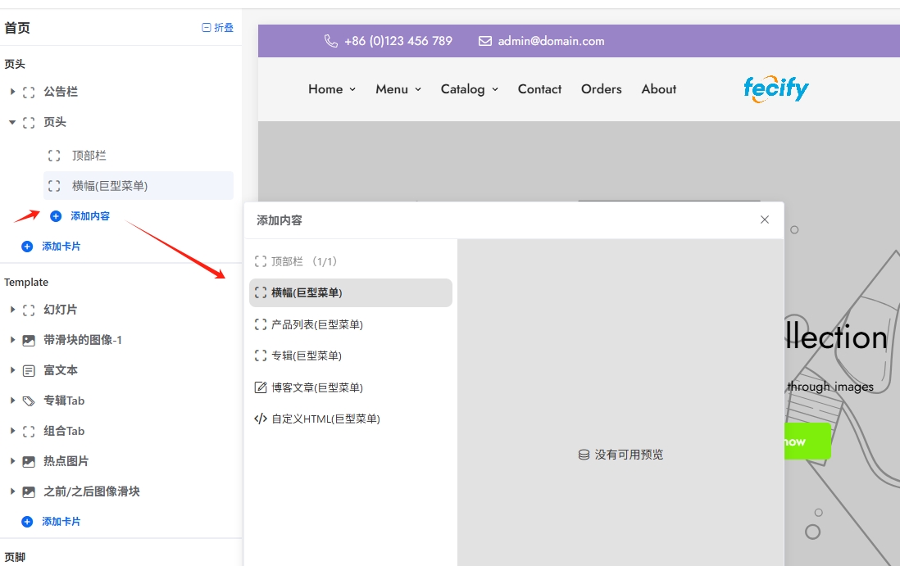Image resolution: width=900 pixels, height=566 pixels.
Task: Click the plus icon beside 添加内容
Action: click(x=56, y=216)
